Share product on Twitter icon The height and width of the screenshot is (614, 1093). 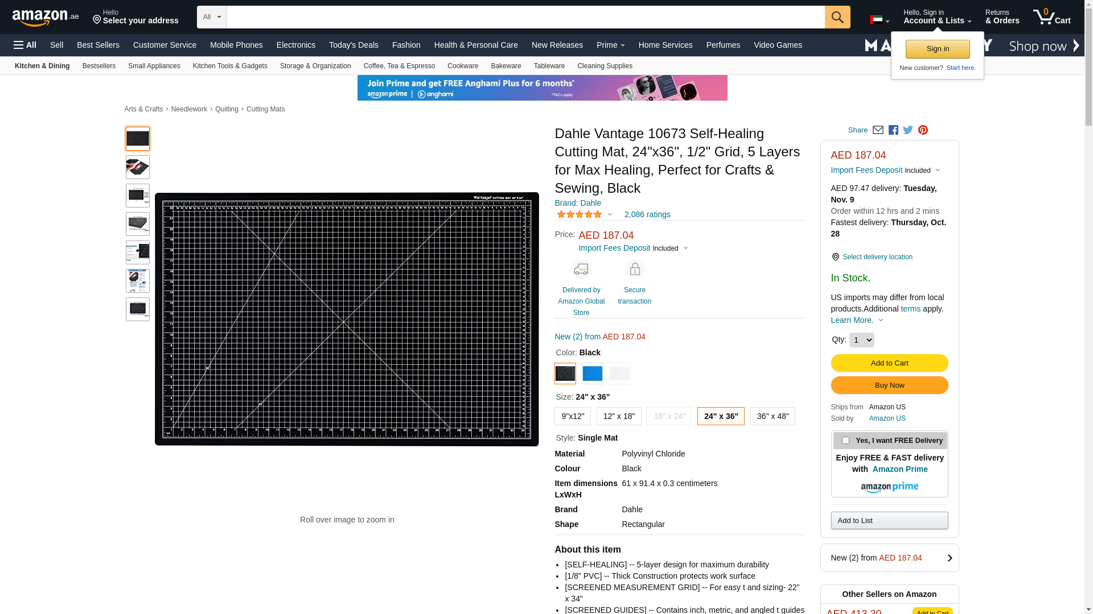908,130
